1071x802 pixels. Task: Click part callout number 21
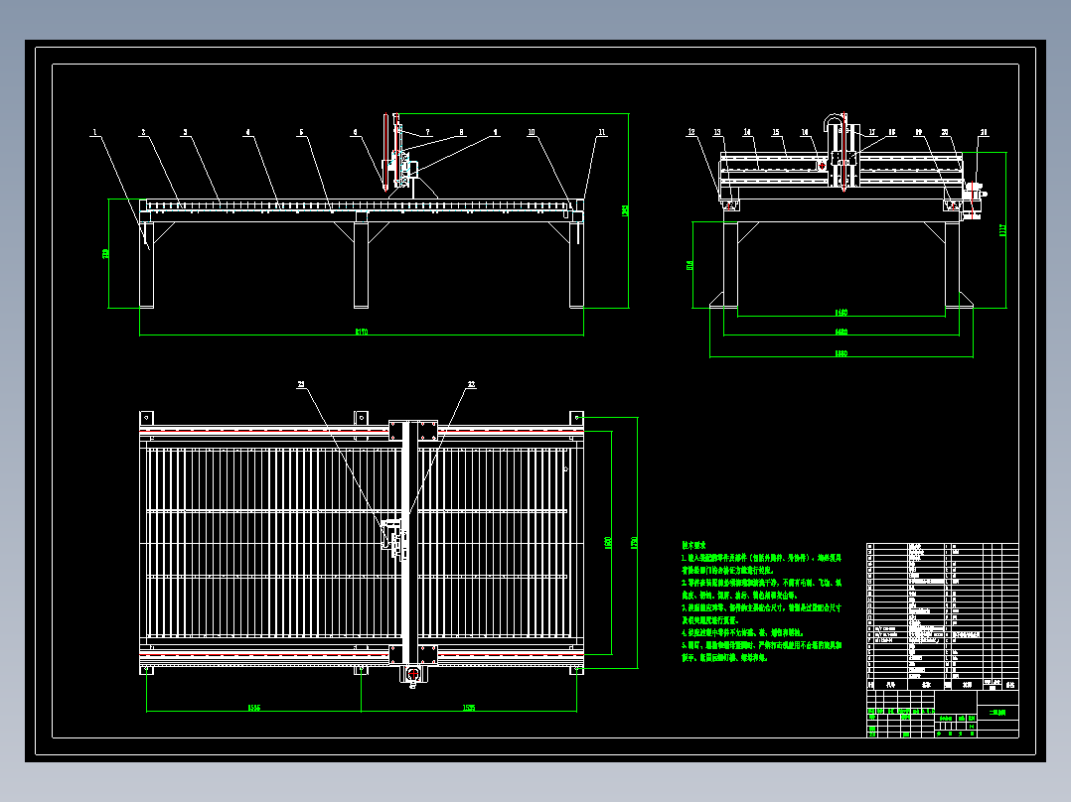coord(984,132)
